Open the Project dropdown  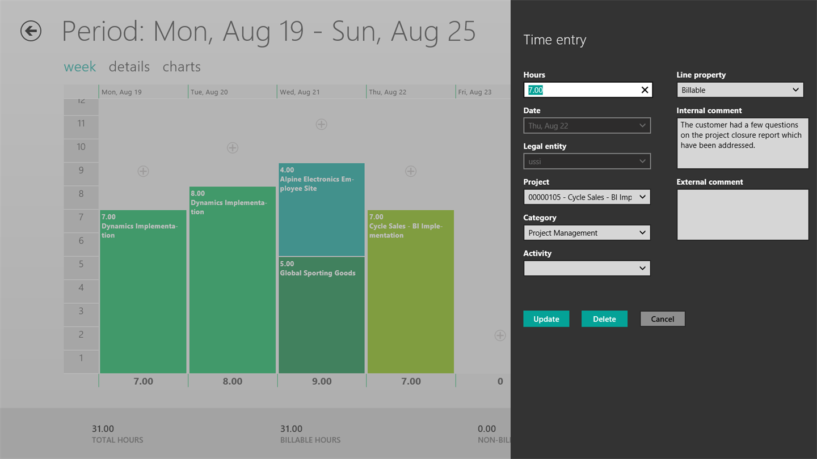pyautogui.click(x=587, y=197)
